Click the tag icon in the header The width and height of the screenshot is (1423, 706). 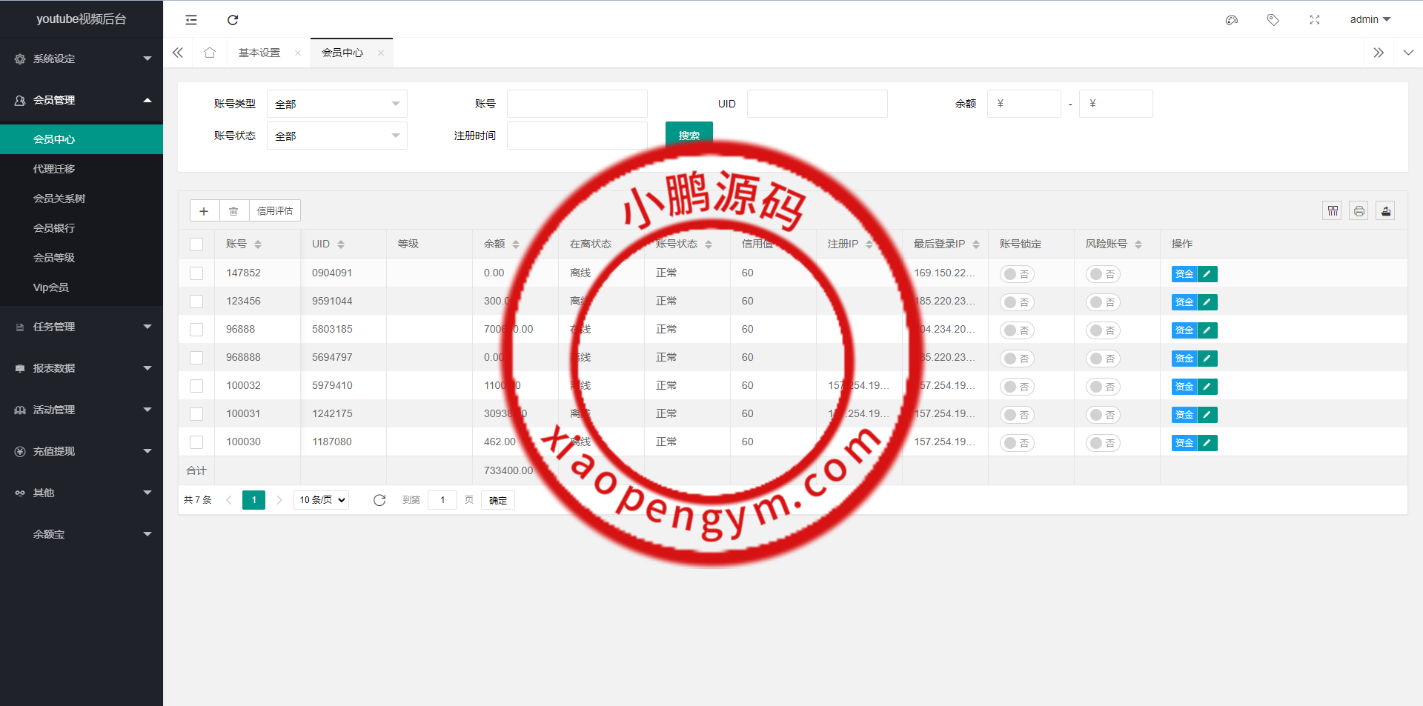click(x=1273, y=20)
